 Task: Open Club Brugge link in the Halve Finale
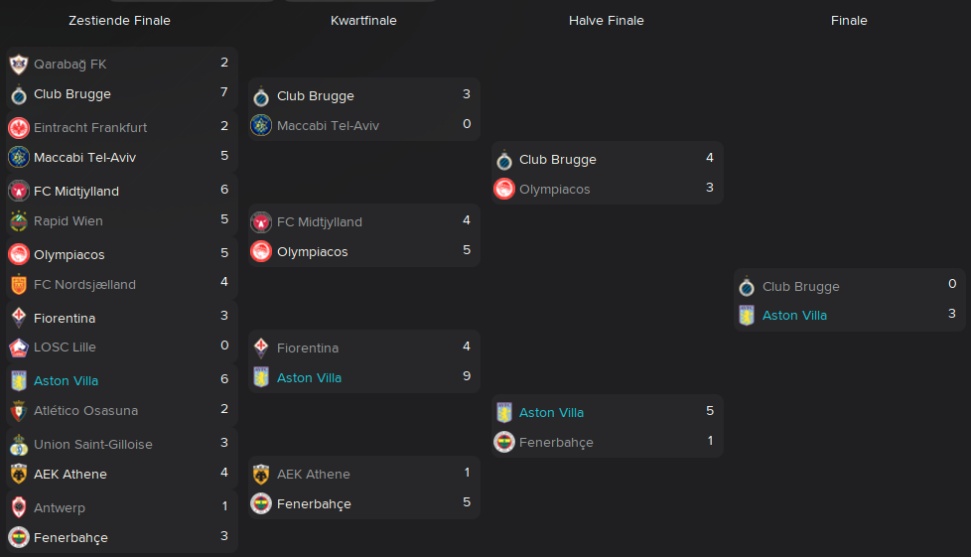click(557, 160)
